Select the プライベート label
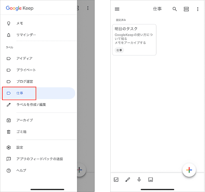Screen dimensions: 205x192 point(26,70)
